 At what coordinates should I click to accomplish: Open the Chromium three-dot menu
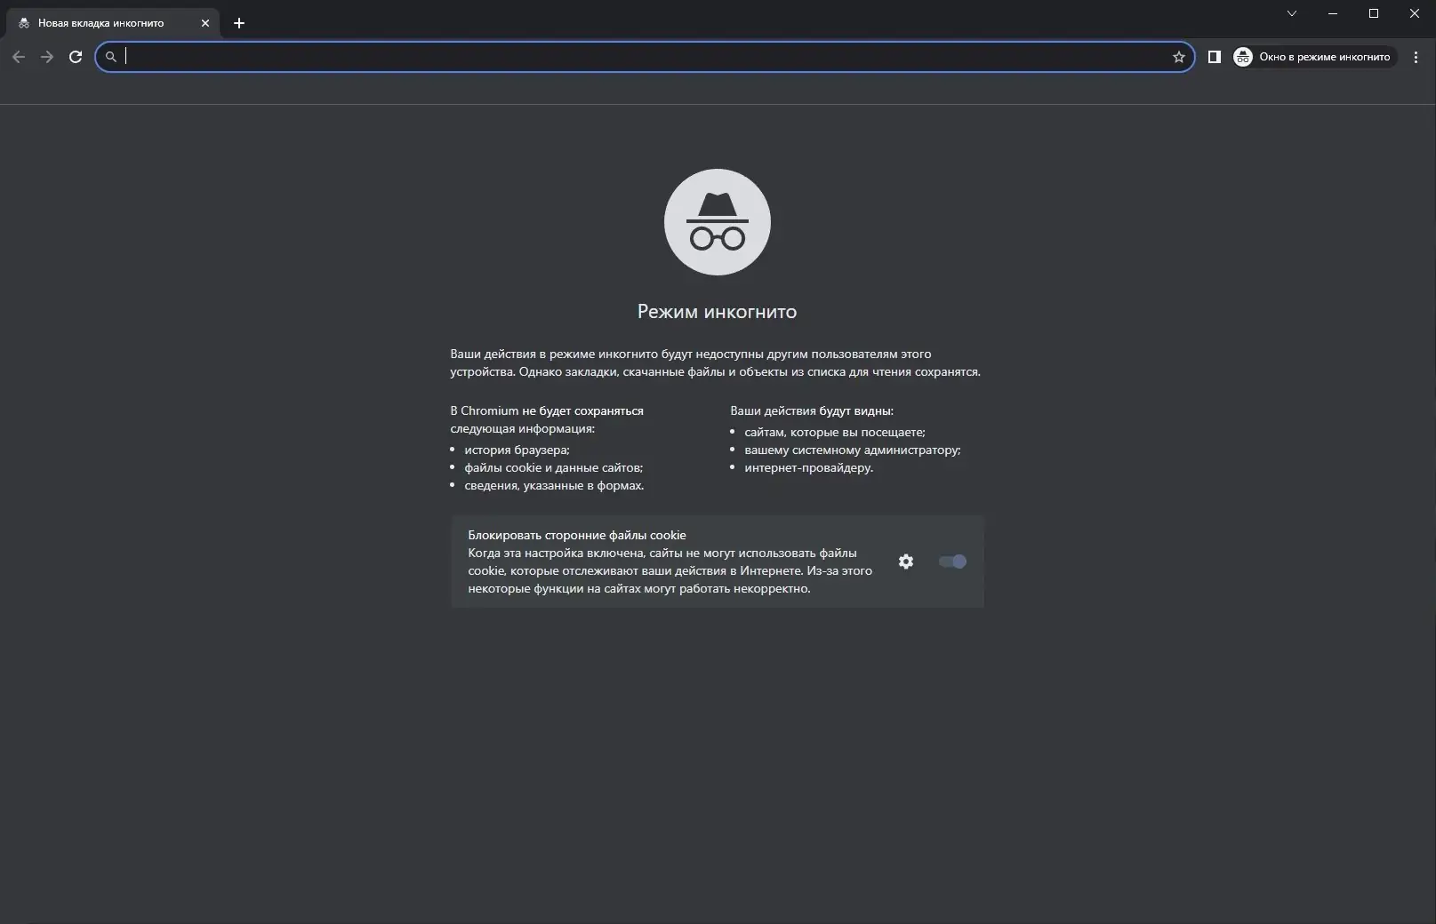pos(1416,57)
